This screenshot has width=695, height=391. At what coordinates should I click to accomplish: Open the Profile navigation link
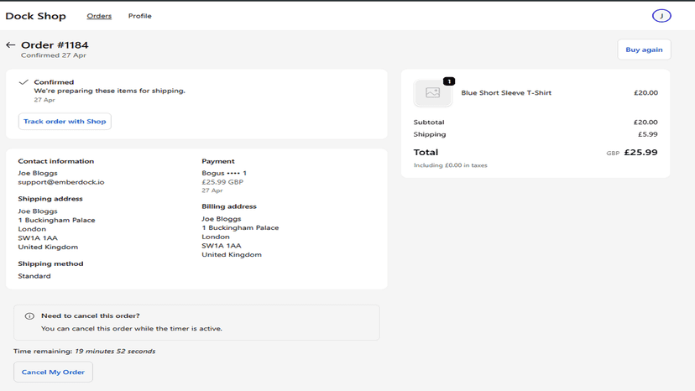coord(140,16)
